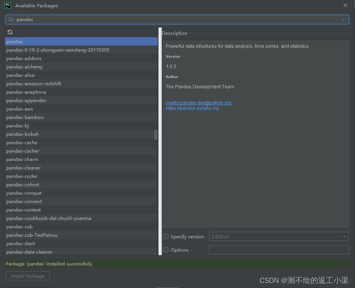Click the splitter handle between list and description
The height and width of the screenshot is (288, 355).
pos(160,141)
